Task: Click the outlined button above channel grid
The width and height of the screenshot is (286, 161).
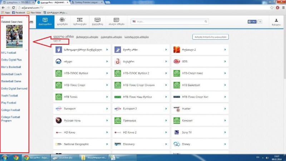Action: [x=210, y=37]
